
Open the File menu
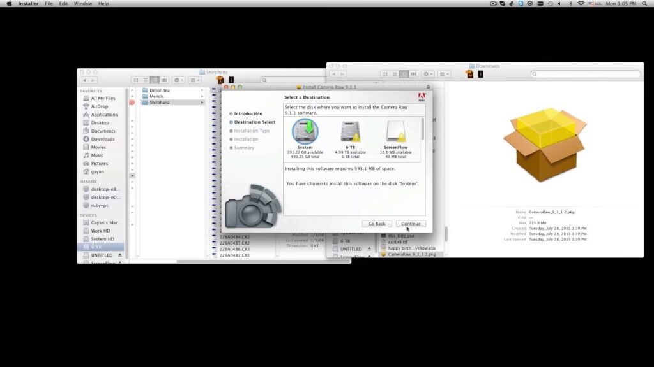coord(49,4)
